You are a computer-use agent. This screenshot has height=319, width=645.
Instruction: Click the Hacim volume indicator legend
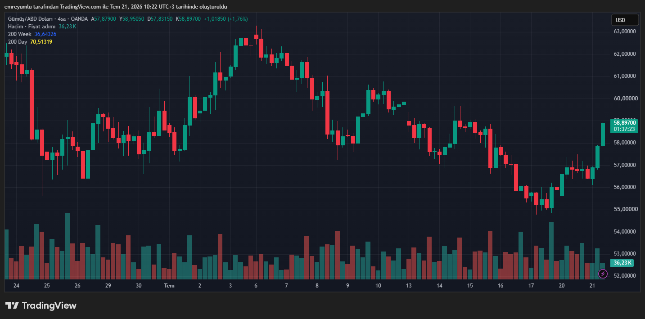point(32,27)
